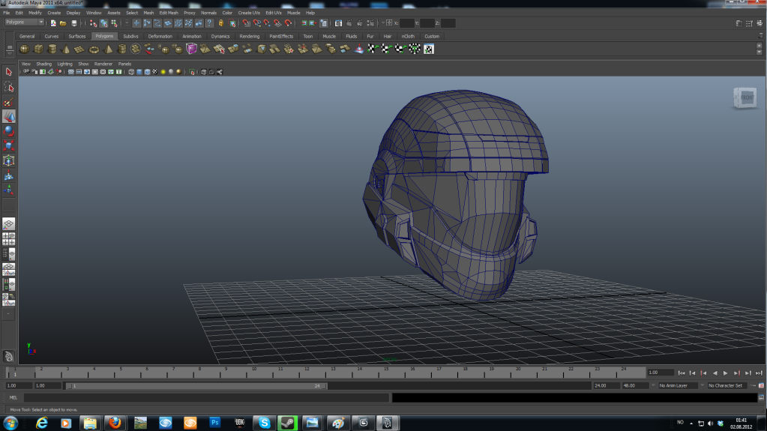Toggle smooth shade cube in viewport toolbar
This screenshot has height=431, width=767.
139,72
